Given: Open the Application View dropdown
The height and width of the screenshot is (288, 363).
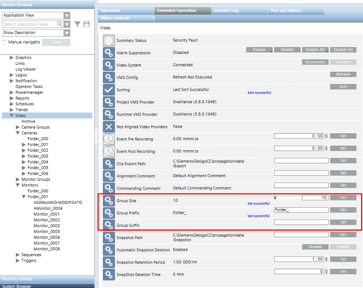Looking at the screenshot, I should 67,15.
